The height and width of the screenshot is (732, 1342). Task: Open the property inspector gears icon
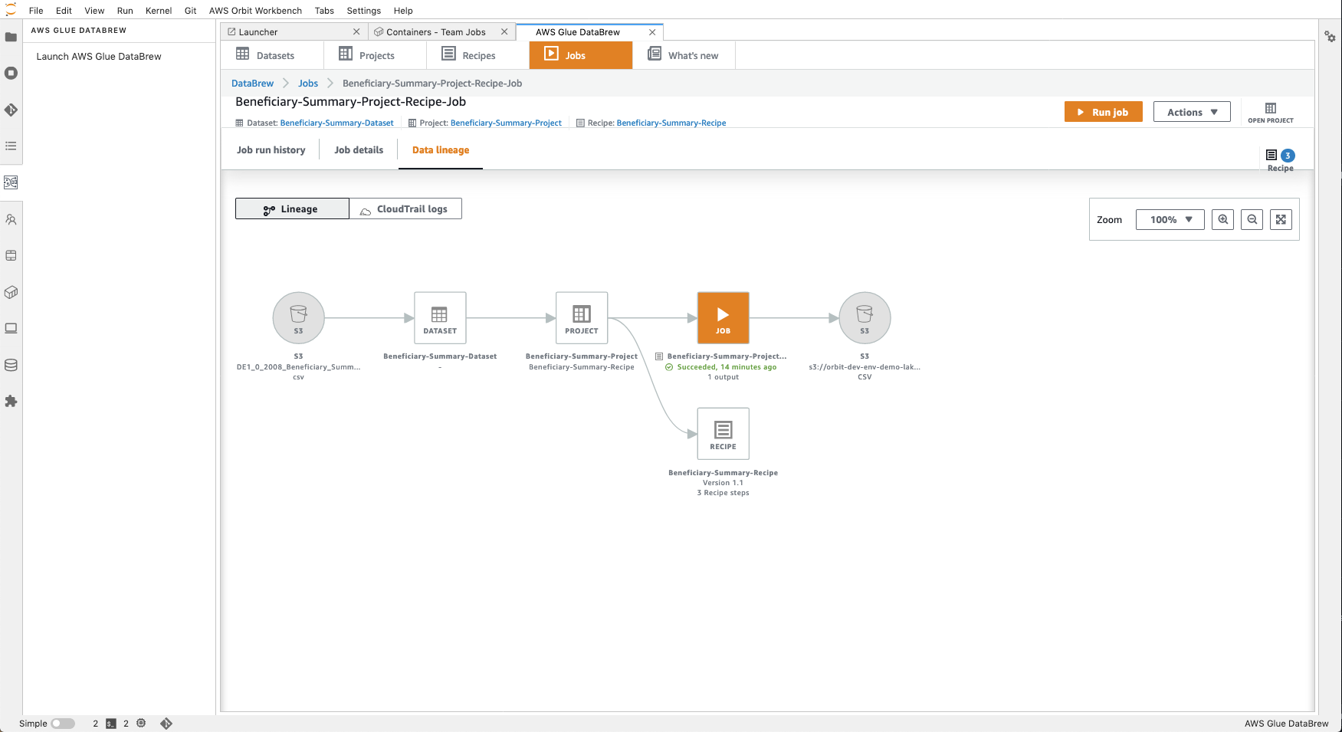(1330, 37)
